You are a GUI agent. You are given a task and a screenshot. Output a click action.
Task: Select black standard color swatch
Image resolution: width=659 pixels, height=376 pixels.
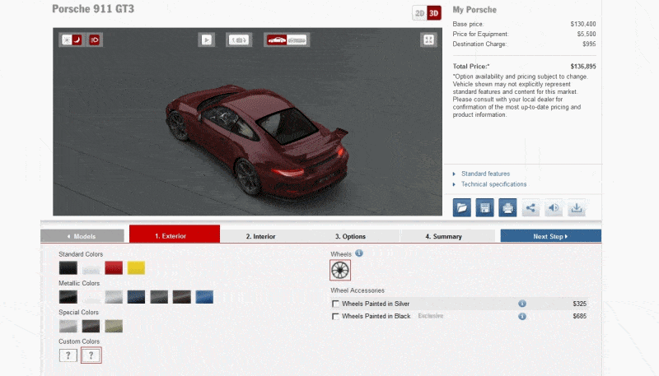[68, 267]
